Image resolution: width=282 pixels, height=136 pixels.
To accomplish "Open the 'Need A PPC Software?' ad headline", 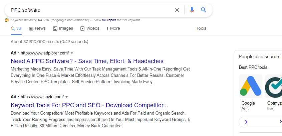I will click(x=87, y=61).
